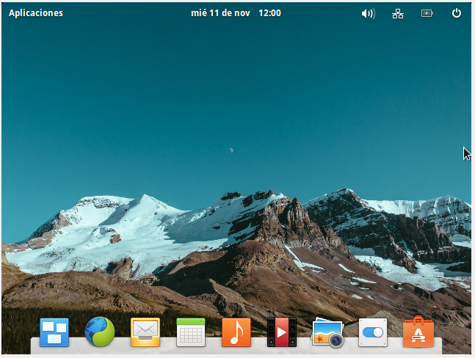Open System Settings switch icon
Screen dimensions: 475x358
pos(373,332)
